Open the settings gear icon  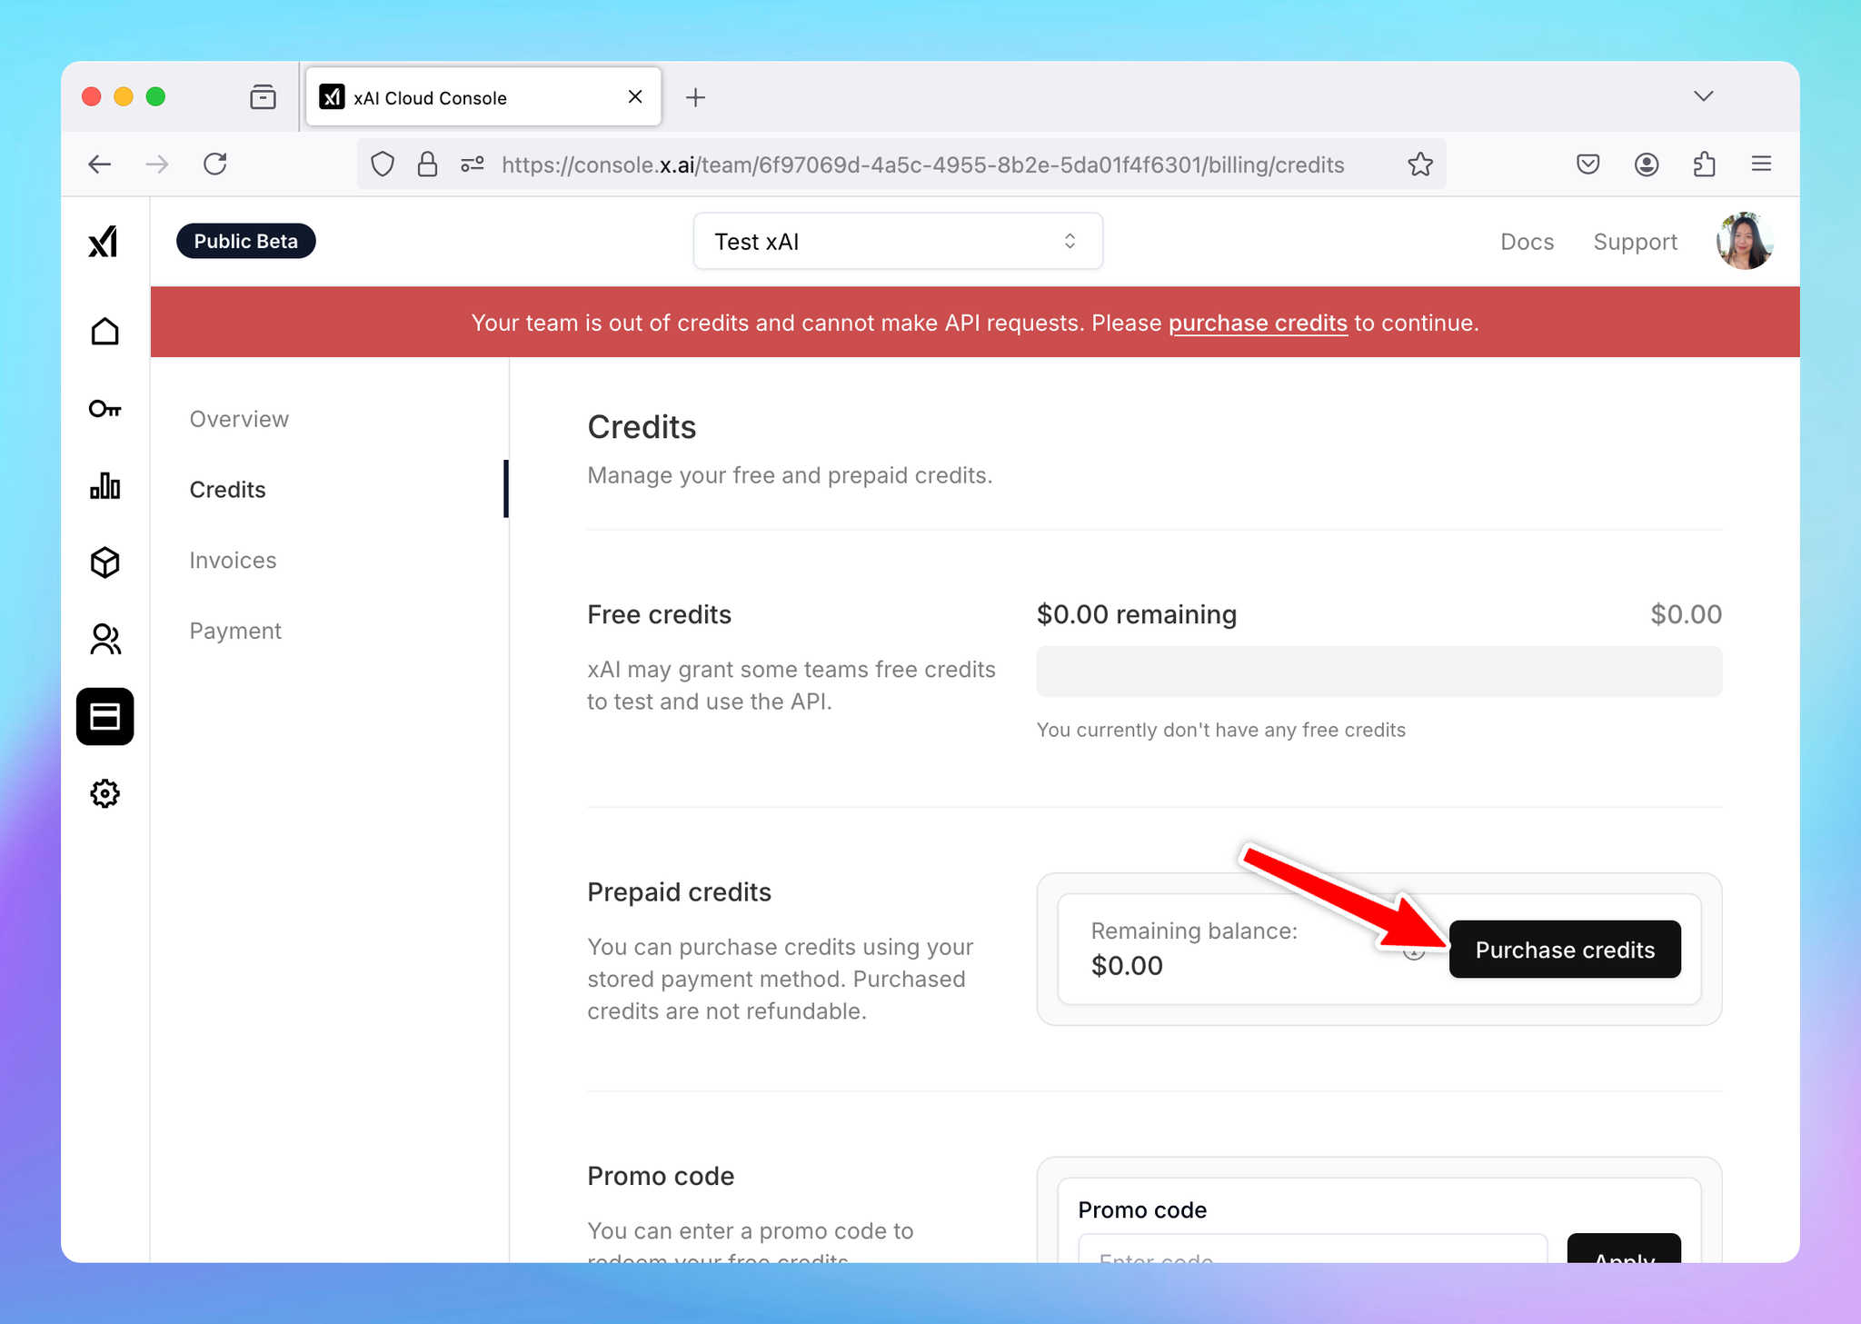click(104, 793)
